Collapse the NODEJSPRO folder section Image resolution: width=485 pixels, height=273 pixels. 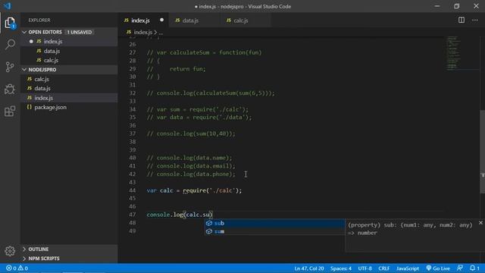coord(24,70)
